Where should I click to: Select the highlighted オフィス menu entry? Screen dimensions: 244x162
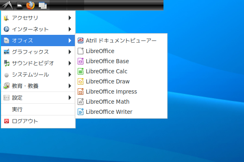tap(38, 40)
